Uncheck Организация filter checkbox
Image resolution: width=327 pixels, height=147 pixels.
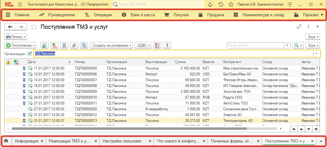pos(30,54)
